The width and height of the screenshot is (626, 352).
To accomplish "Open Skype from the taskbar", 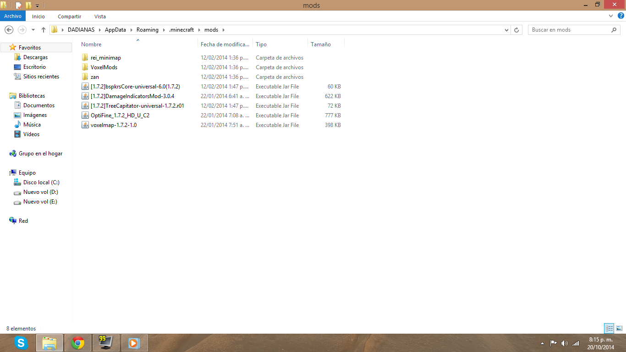I will (21, 343).
